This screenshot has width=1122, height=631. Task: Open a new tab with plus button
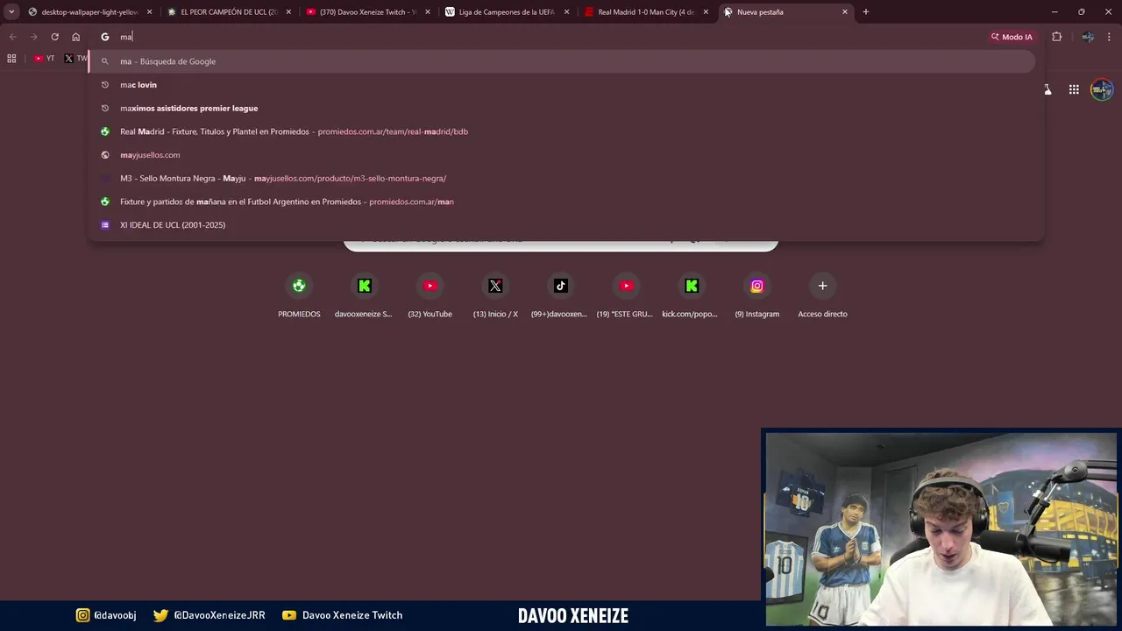pos(866,12)
